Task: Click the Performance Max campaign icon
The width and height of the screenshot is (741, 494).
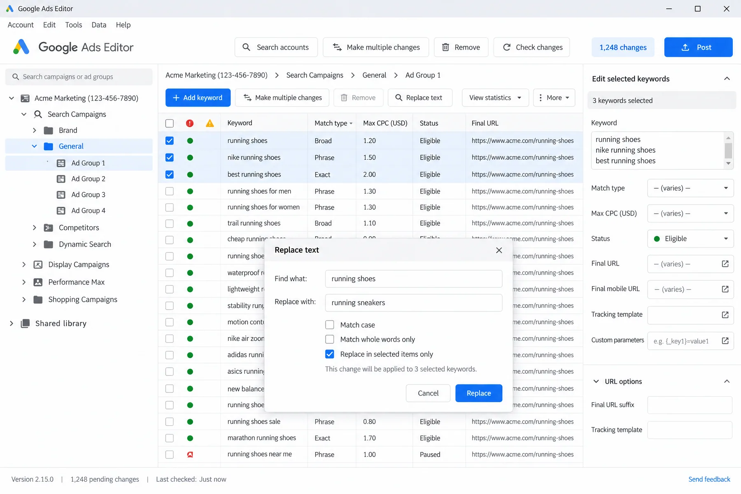Action: 38,282
